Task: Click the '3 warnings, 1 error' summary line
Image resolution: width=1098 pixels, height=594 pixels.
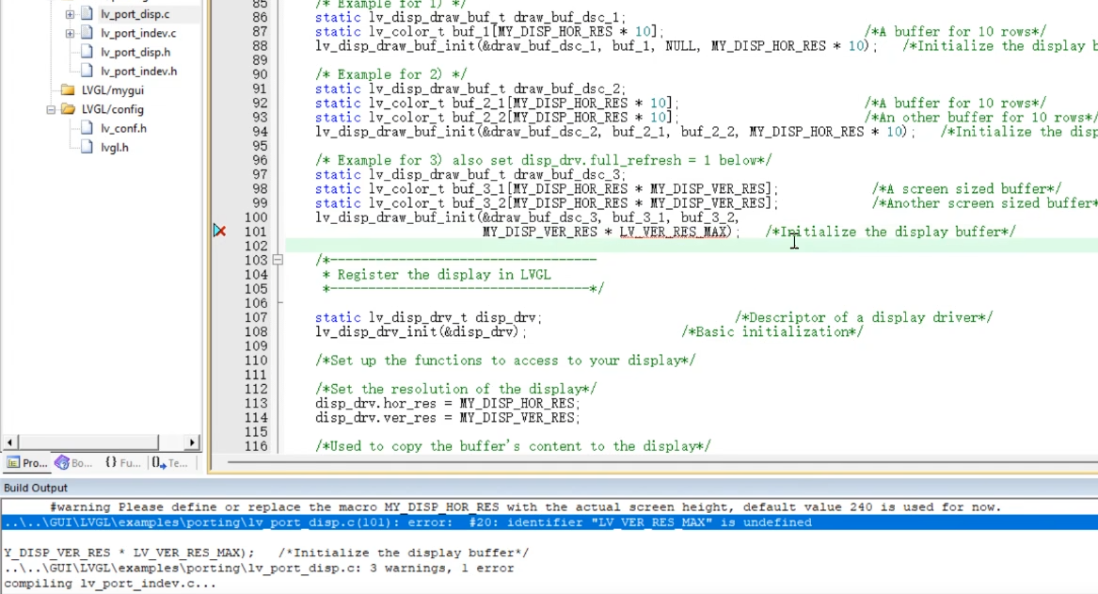Action: tap(259, 568)
